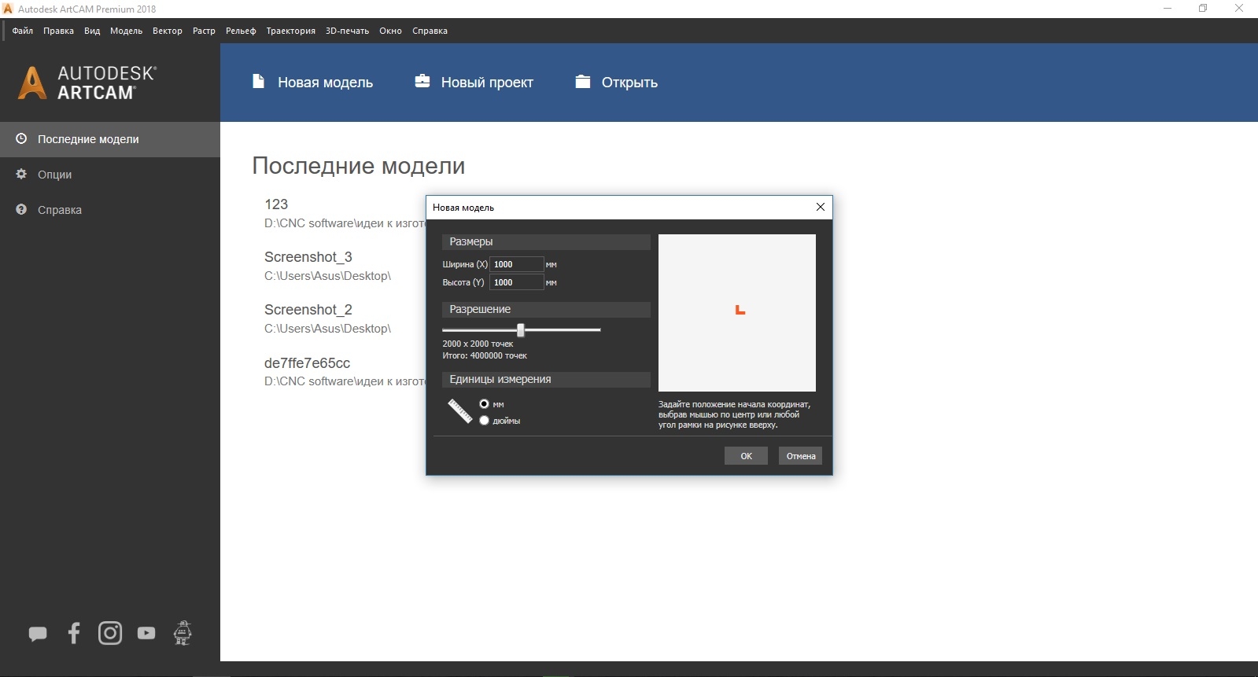
Task: Click the robot figure icon in sidebar footer
Action: coord(183,633)
